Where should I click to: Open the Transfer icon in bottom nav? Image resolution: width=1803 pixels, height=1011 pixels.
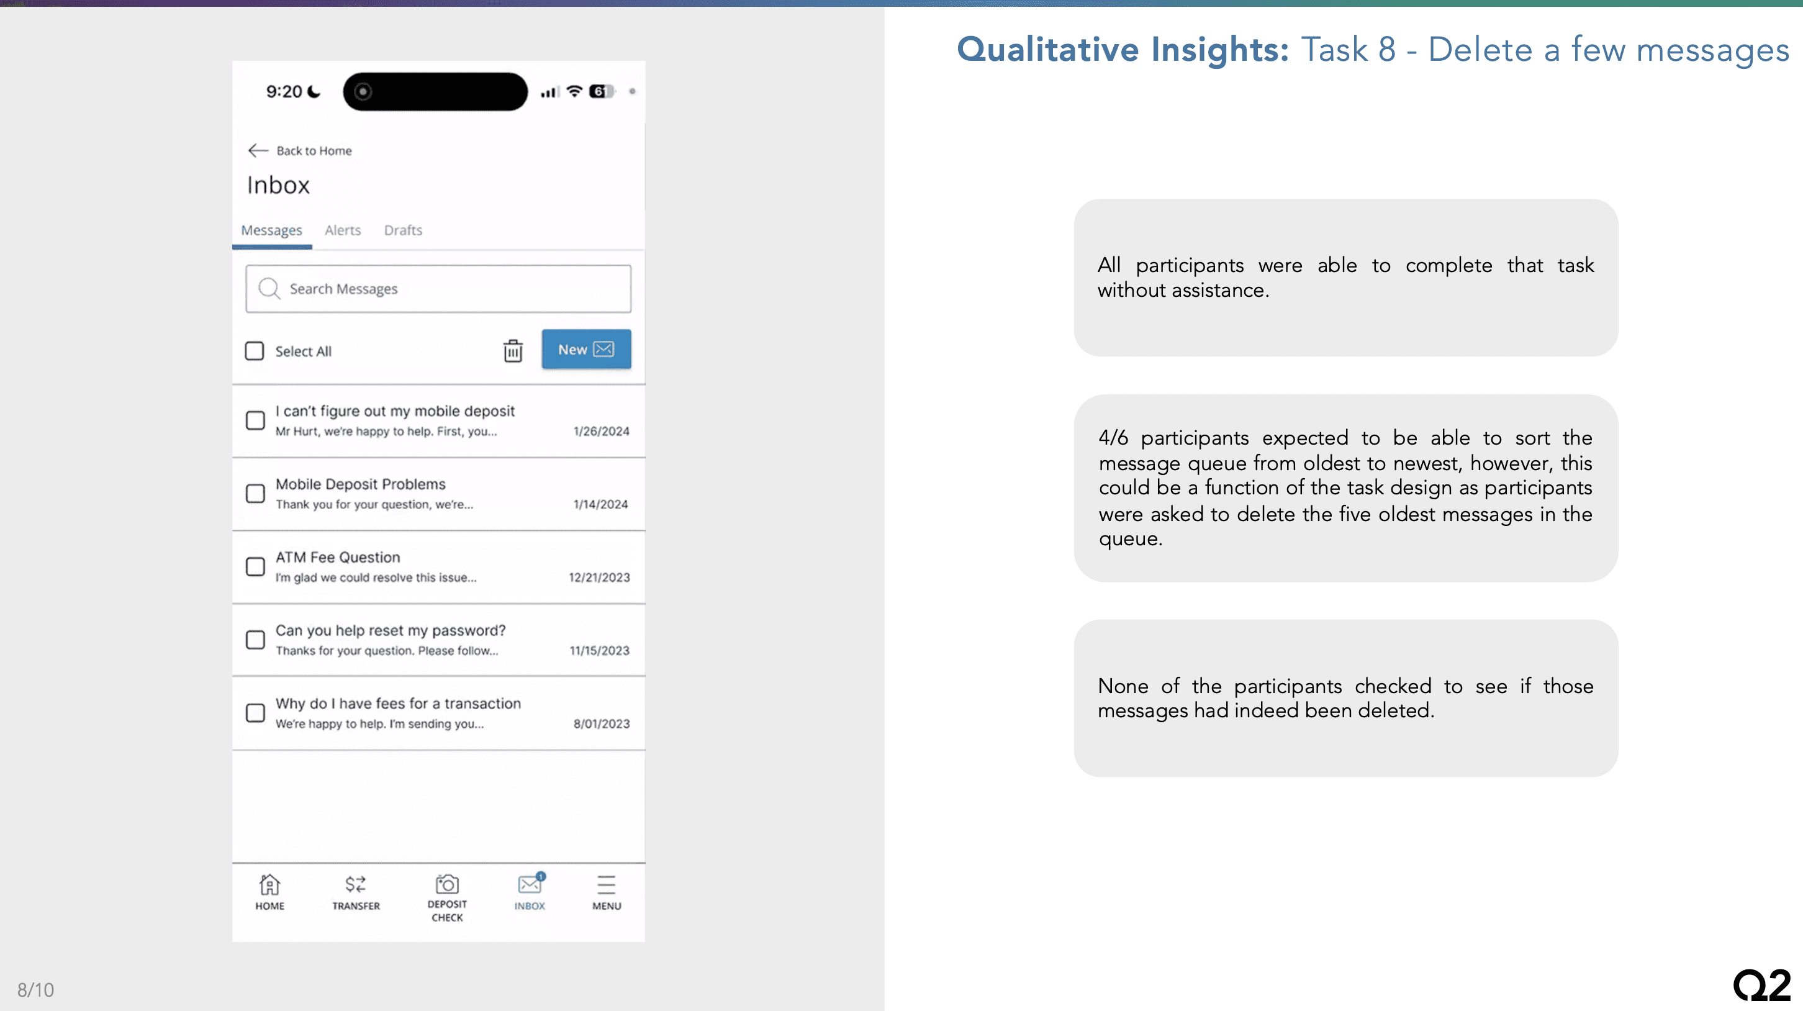click(x=356, y=885)
